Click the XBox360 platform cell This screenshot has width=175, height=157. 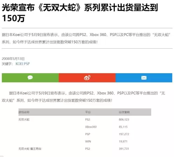point(91,127)
